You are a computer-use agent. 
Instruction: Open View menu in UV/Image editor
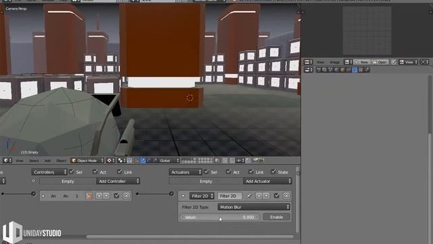tap(320, 62)
